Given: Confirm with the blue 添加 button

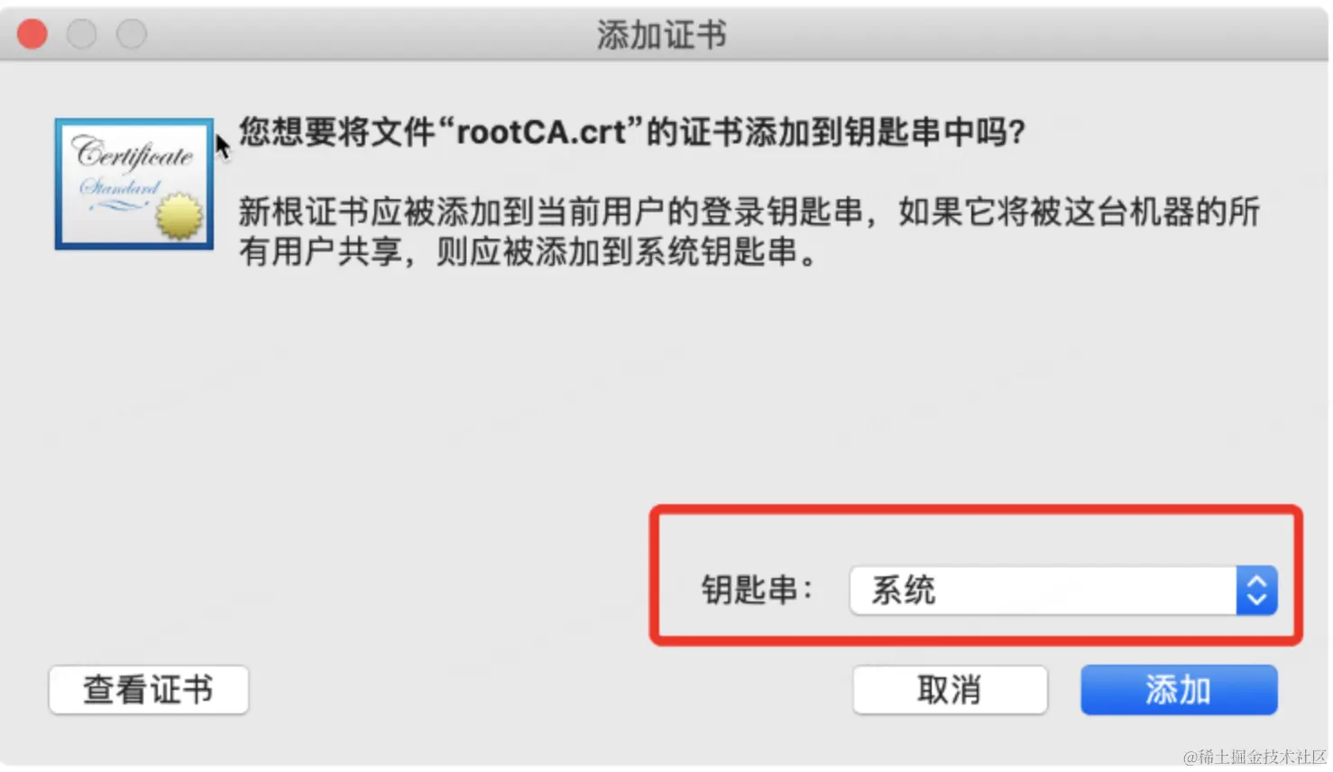Looking at the screenshot, I should click(x=1179, y=690).
